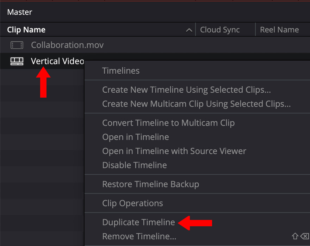This screenshot has height=246, width=310.
Task: Click the delete-key glyph in Remove Timeline row
Action: pyautogui.click(x=304, y=236)
